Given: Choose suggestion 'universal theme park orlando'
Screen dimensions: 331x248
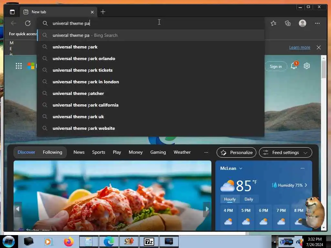Looking at the screenshot, I should point(151,58).
